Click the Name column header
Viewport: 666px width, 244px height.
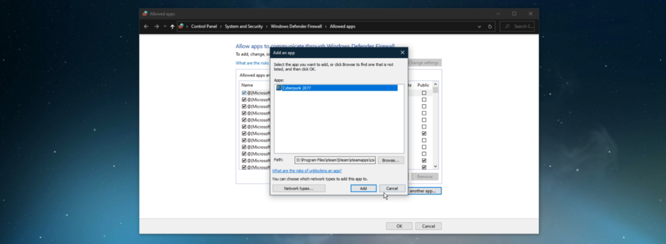(247, 85)
